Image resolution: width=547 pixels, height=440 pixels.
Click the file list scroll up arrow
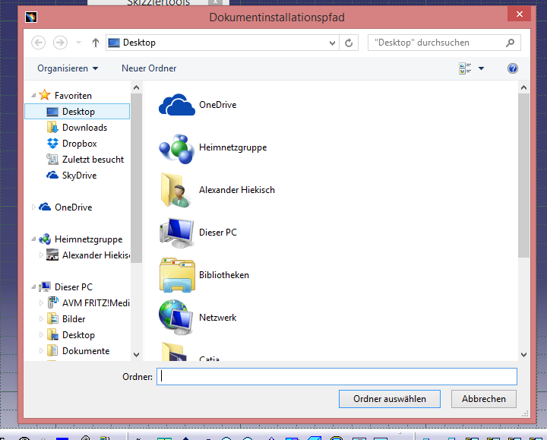click(x=523, y=87)
